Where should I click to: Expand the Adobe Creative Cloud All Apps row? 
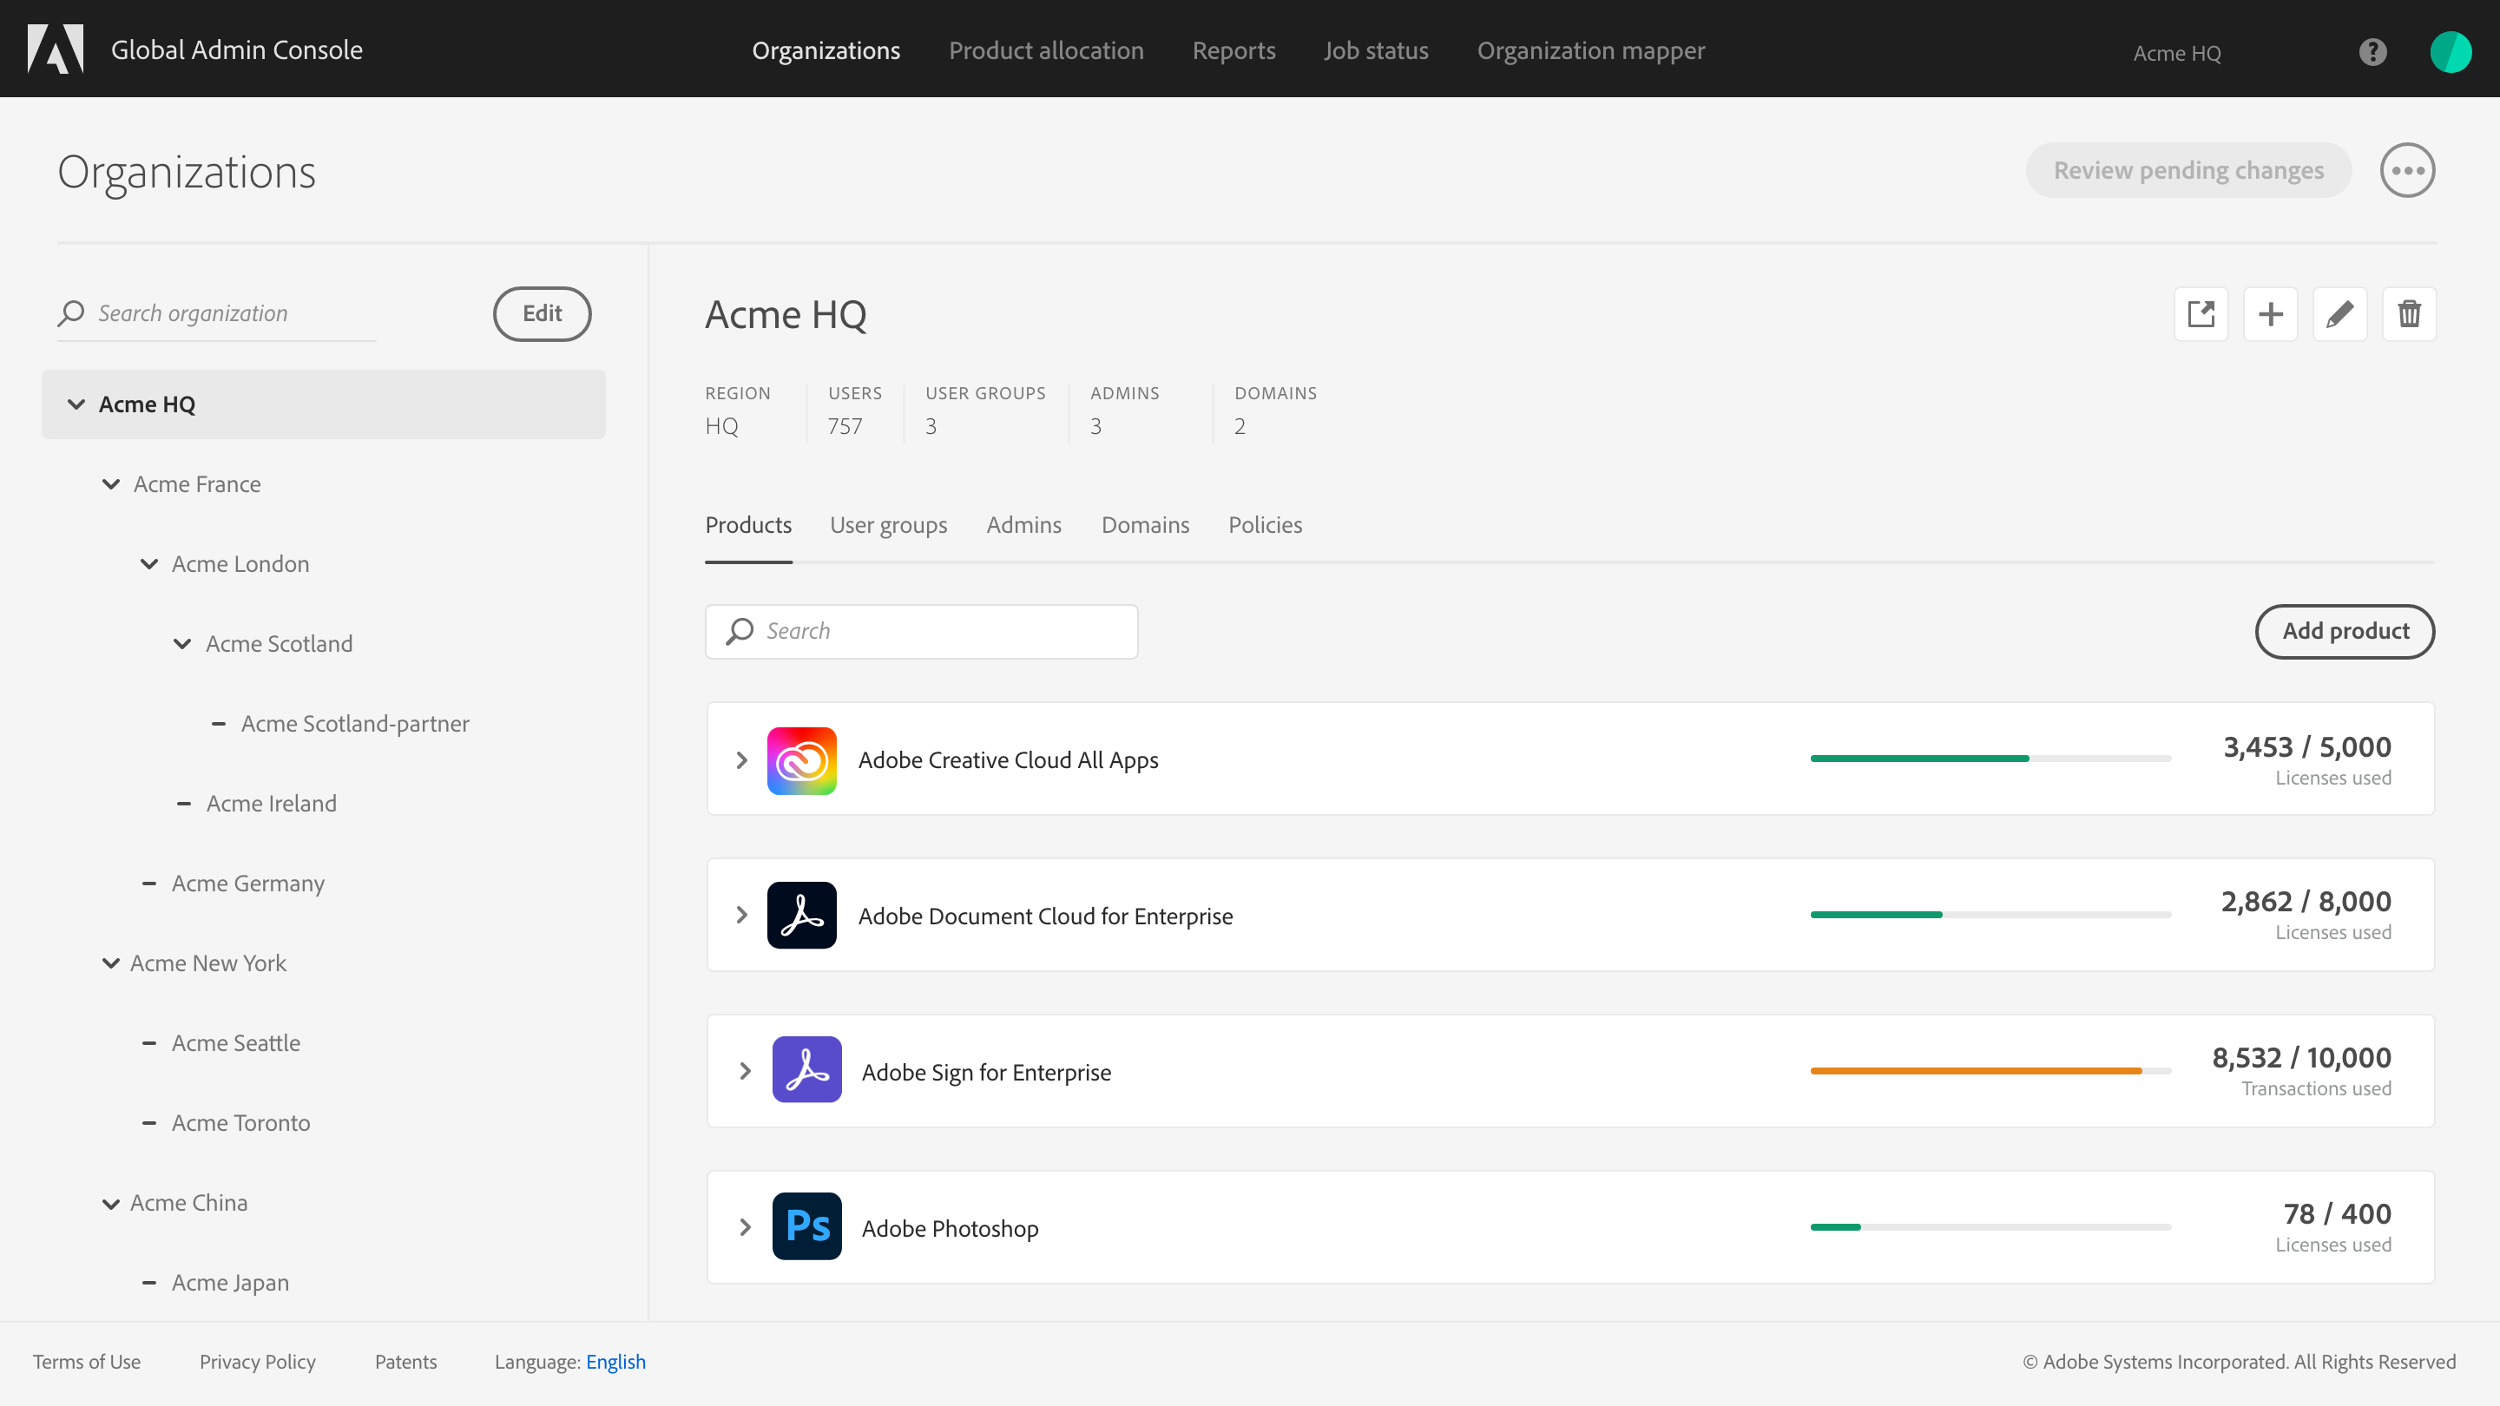pyautogui.click(x=741, y=761)
